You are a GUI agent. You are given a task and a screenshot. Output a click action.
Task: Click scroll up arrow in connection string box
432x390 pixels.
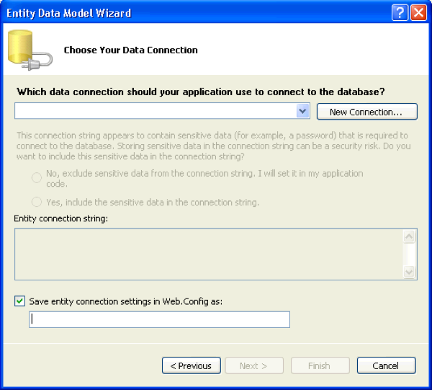point(410,236)
